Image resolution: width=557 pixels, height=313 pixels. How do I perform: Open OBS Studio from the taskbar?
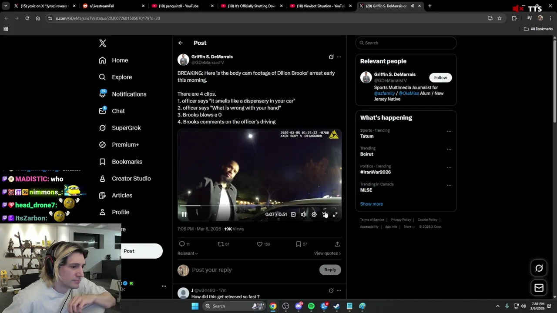click(285, 306)
